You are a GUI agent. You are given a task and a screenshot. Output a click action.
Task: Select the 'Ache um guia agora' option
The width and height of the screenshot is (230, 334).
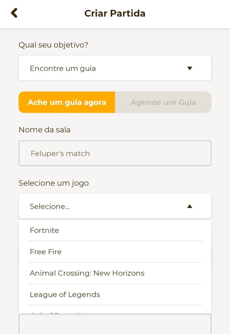coord(67,102)
